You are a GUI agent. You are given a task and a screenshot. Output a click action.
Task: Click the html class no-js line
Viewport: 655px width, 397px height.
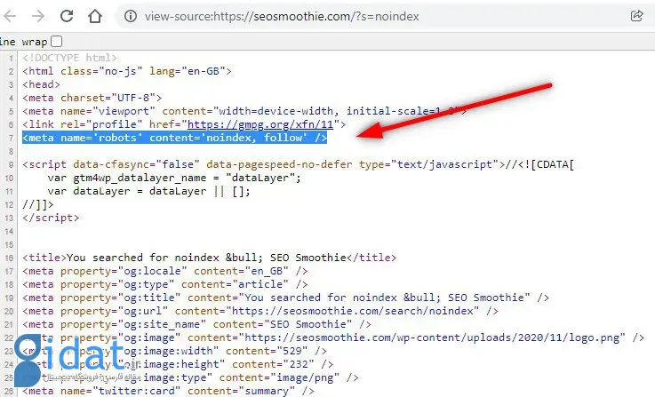point(127,70)
